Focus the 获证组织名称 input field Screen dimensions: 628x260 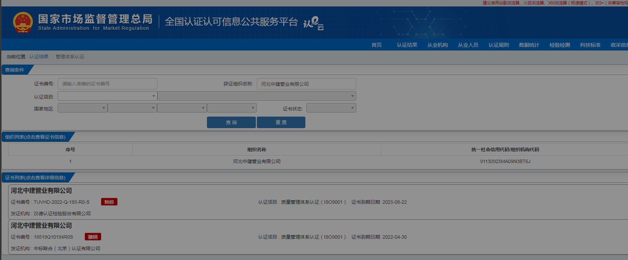[306, 84]
